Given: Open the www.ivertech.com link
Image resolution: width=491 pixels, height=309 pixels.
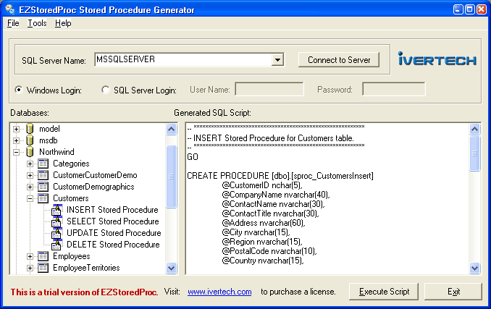Looking at the screenshot, I should tap(219, 292).
